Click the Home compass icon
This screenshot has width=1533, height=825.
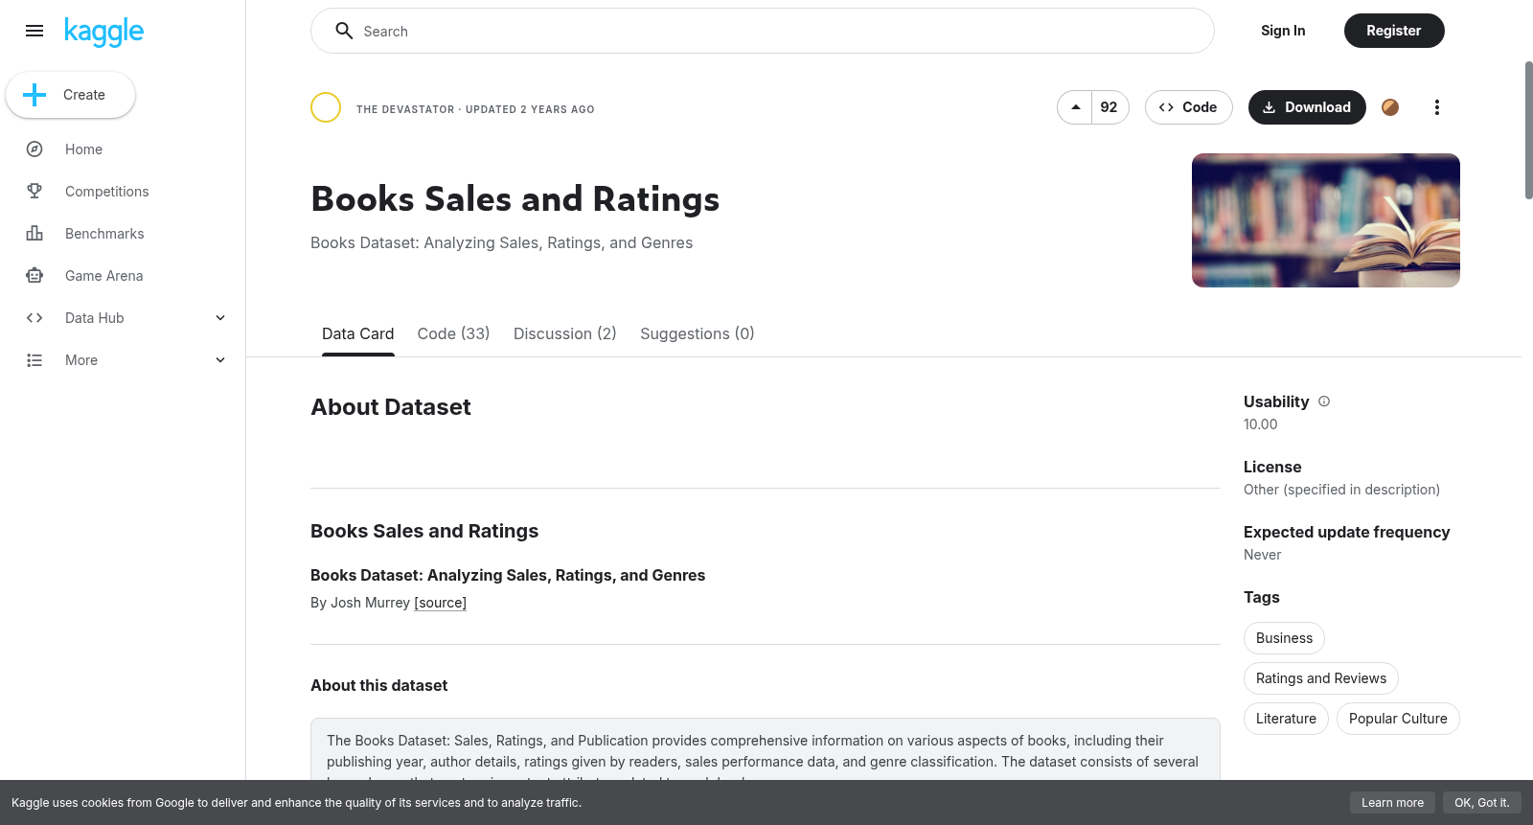pos(34,149)
